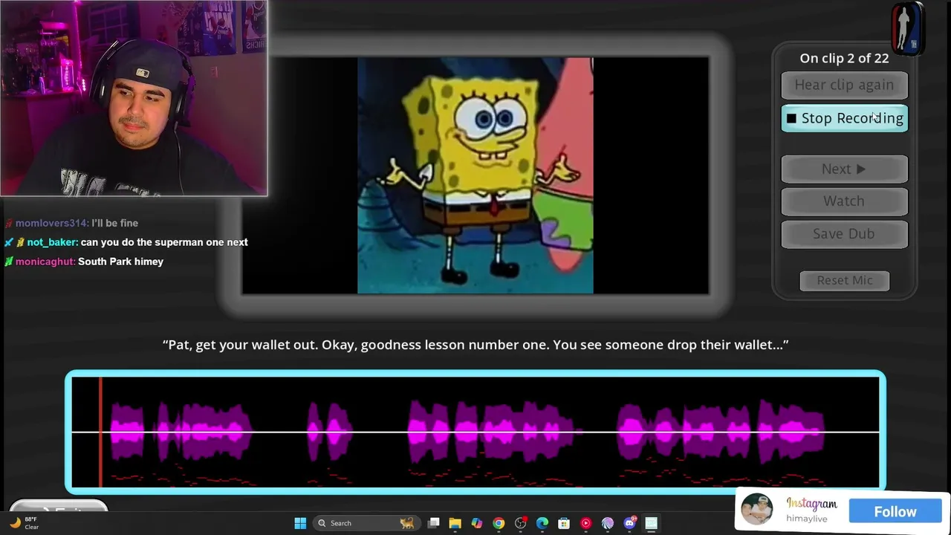The width and height of the screenshot is (951, 535).
Task: Click the himaylive profile avatar
Action: (x=756, y=510)
